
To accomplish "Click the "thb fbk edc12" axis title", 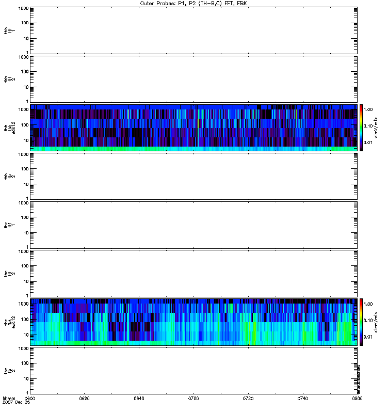I will coord(9,128).
